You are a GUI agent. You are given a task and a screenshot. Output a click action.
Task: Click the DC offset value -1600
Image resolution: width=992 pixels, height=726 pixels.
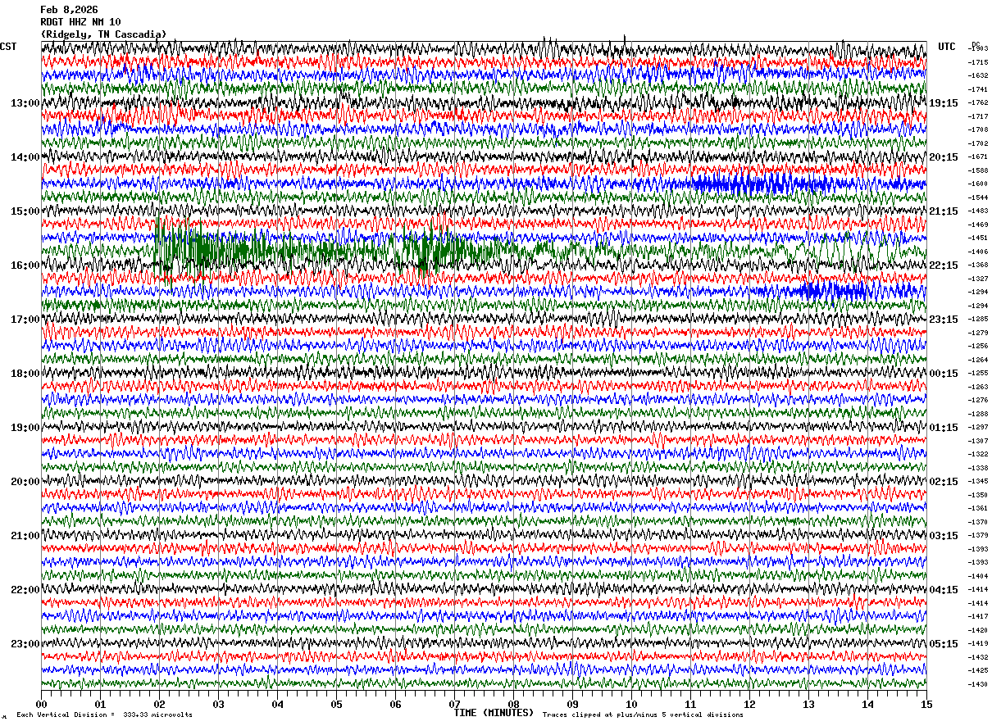point(978,184)
